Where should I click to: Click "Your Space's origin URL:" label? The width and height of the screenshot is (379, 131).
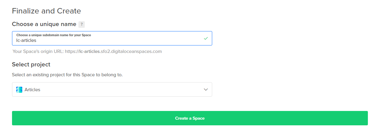(38, 51)
